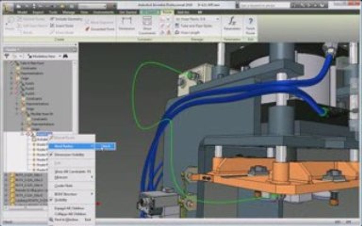Open the active hose style dropdown in Manage panel
Image resolution: width=362 pixels, height=226 pixels.
pos(197,19)
